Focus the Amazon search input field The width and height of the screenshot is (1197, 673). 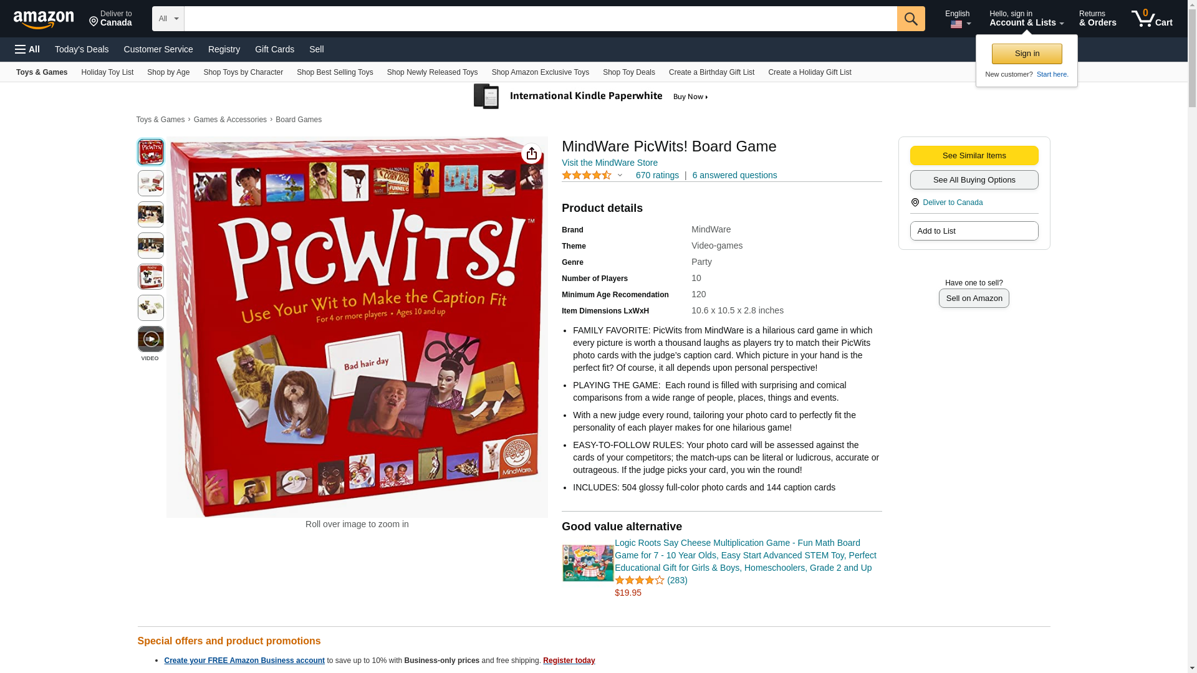pyautogui.click(x=541, y=19)
